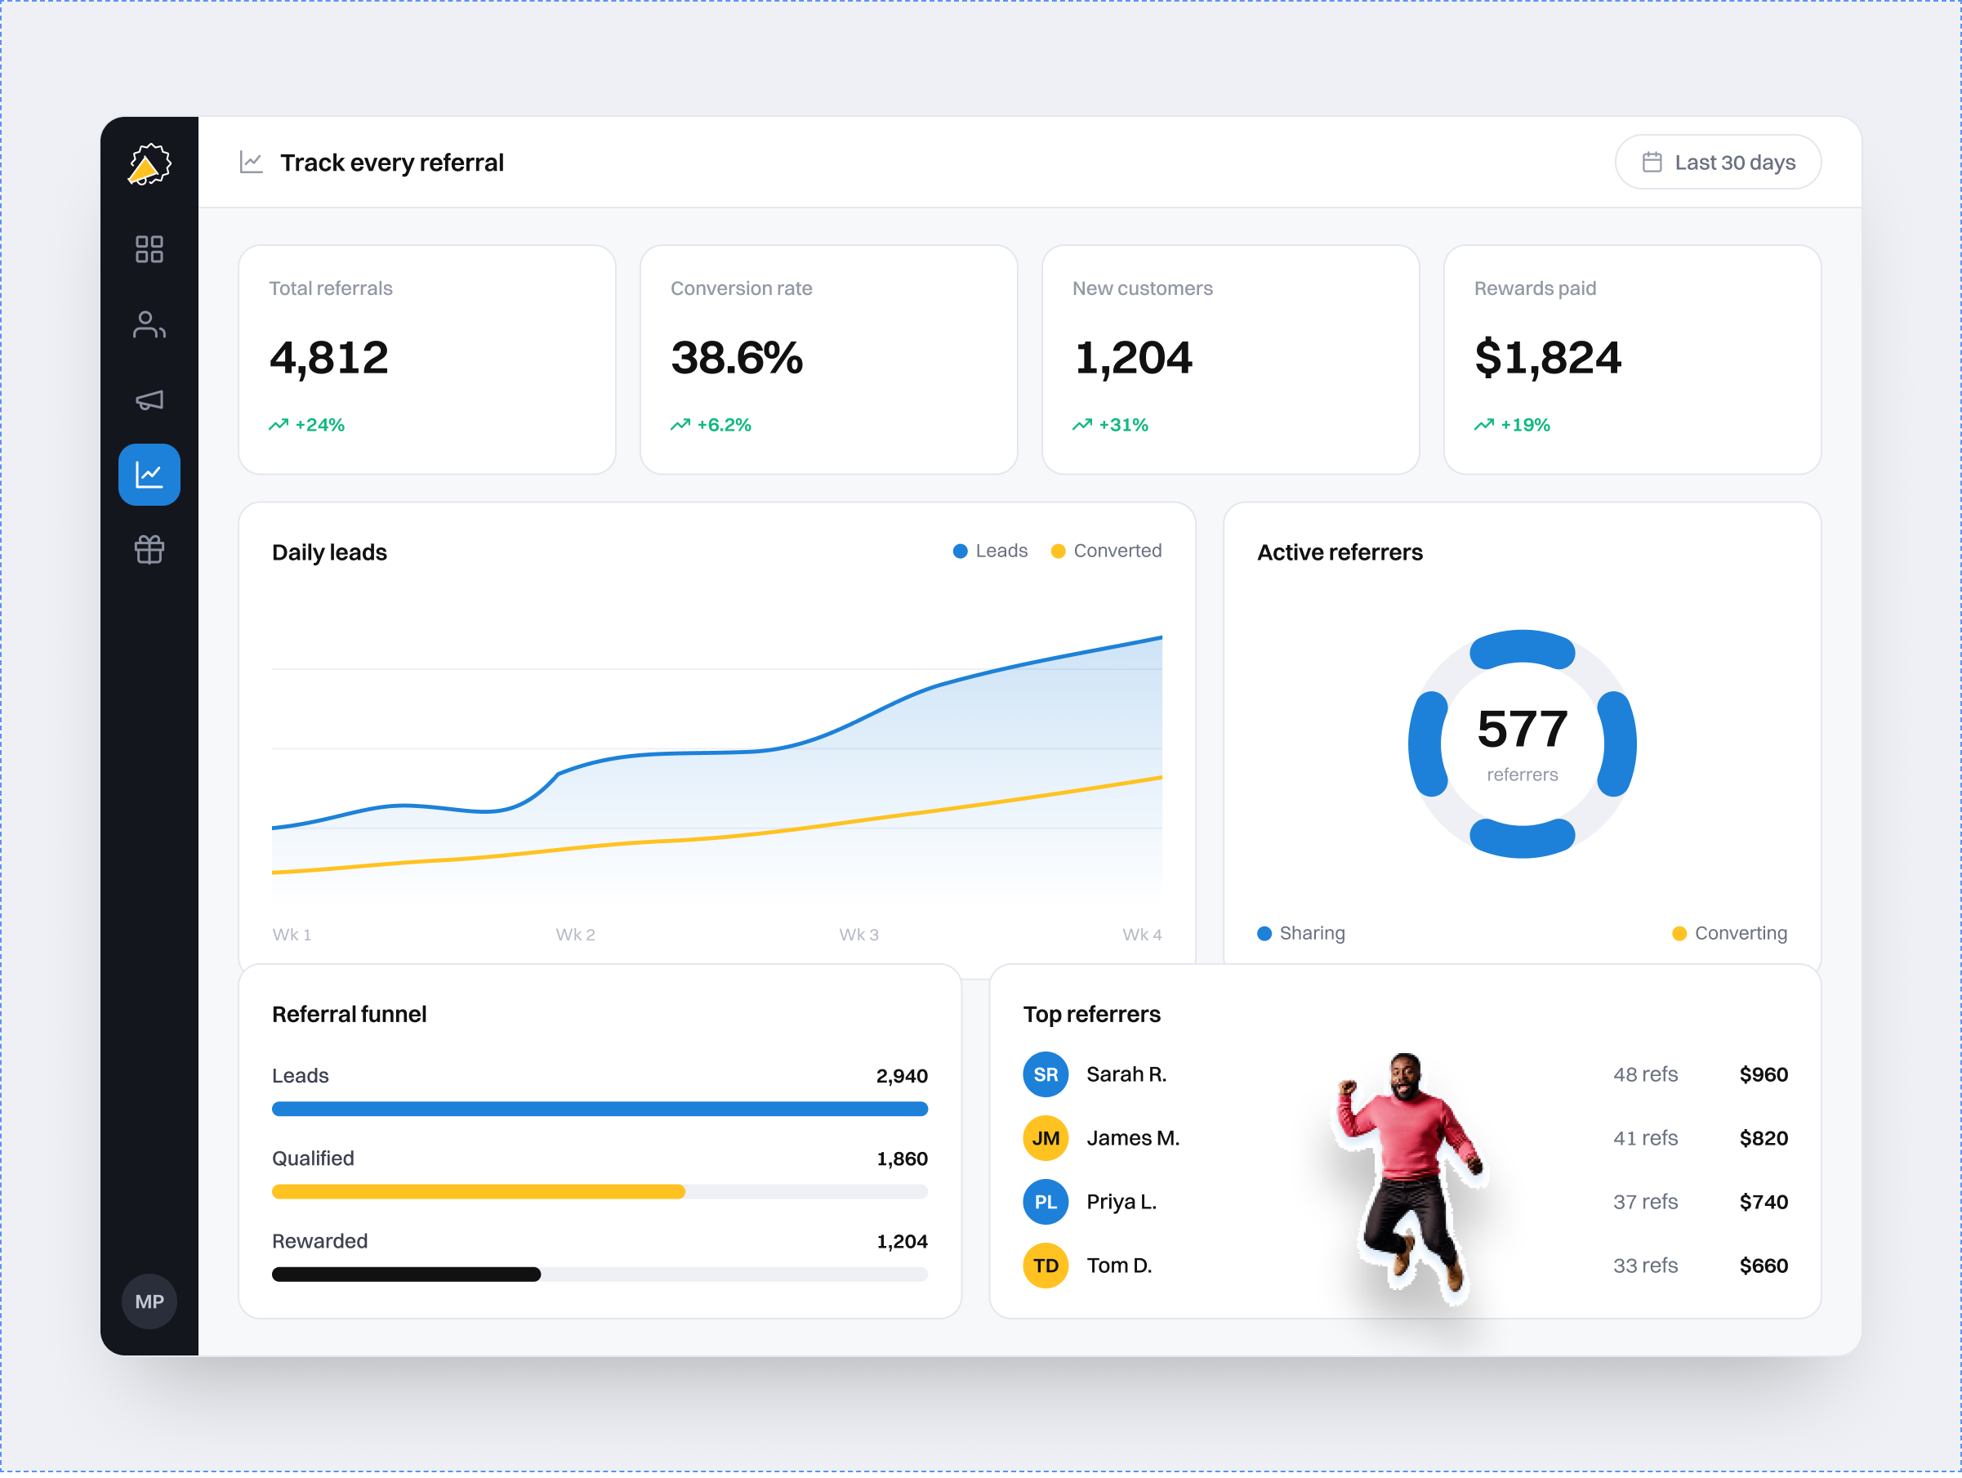1962x1478 pixels.
Task: Open the rewards gift icon in sidebar
Action: [149, 551]
